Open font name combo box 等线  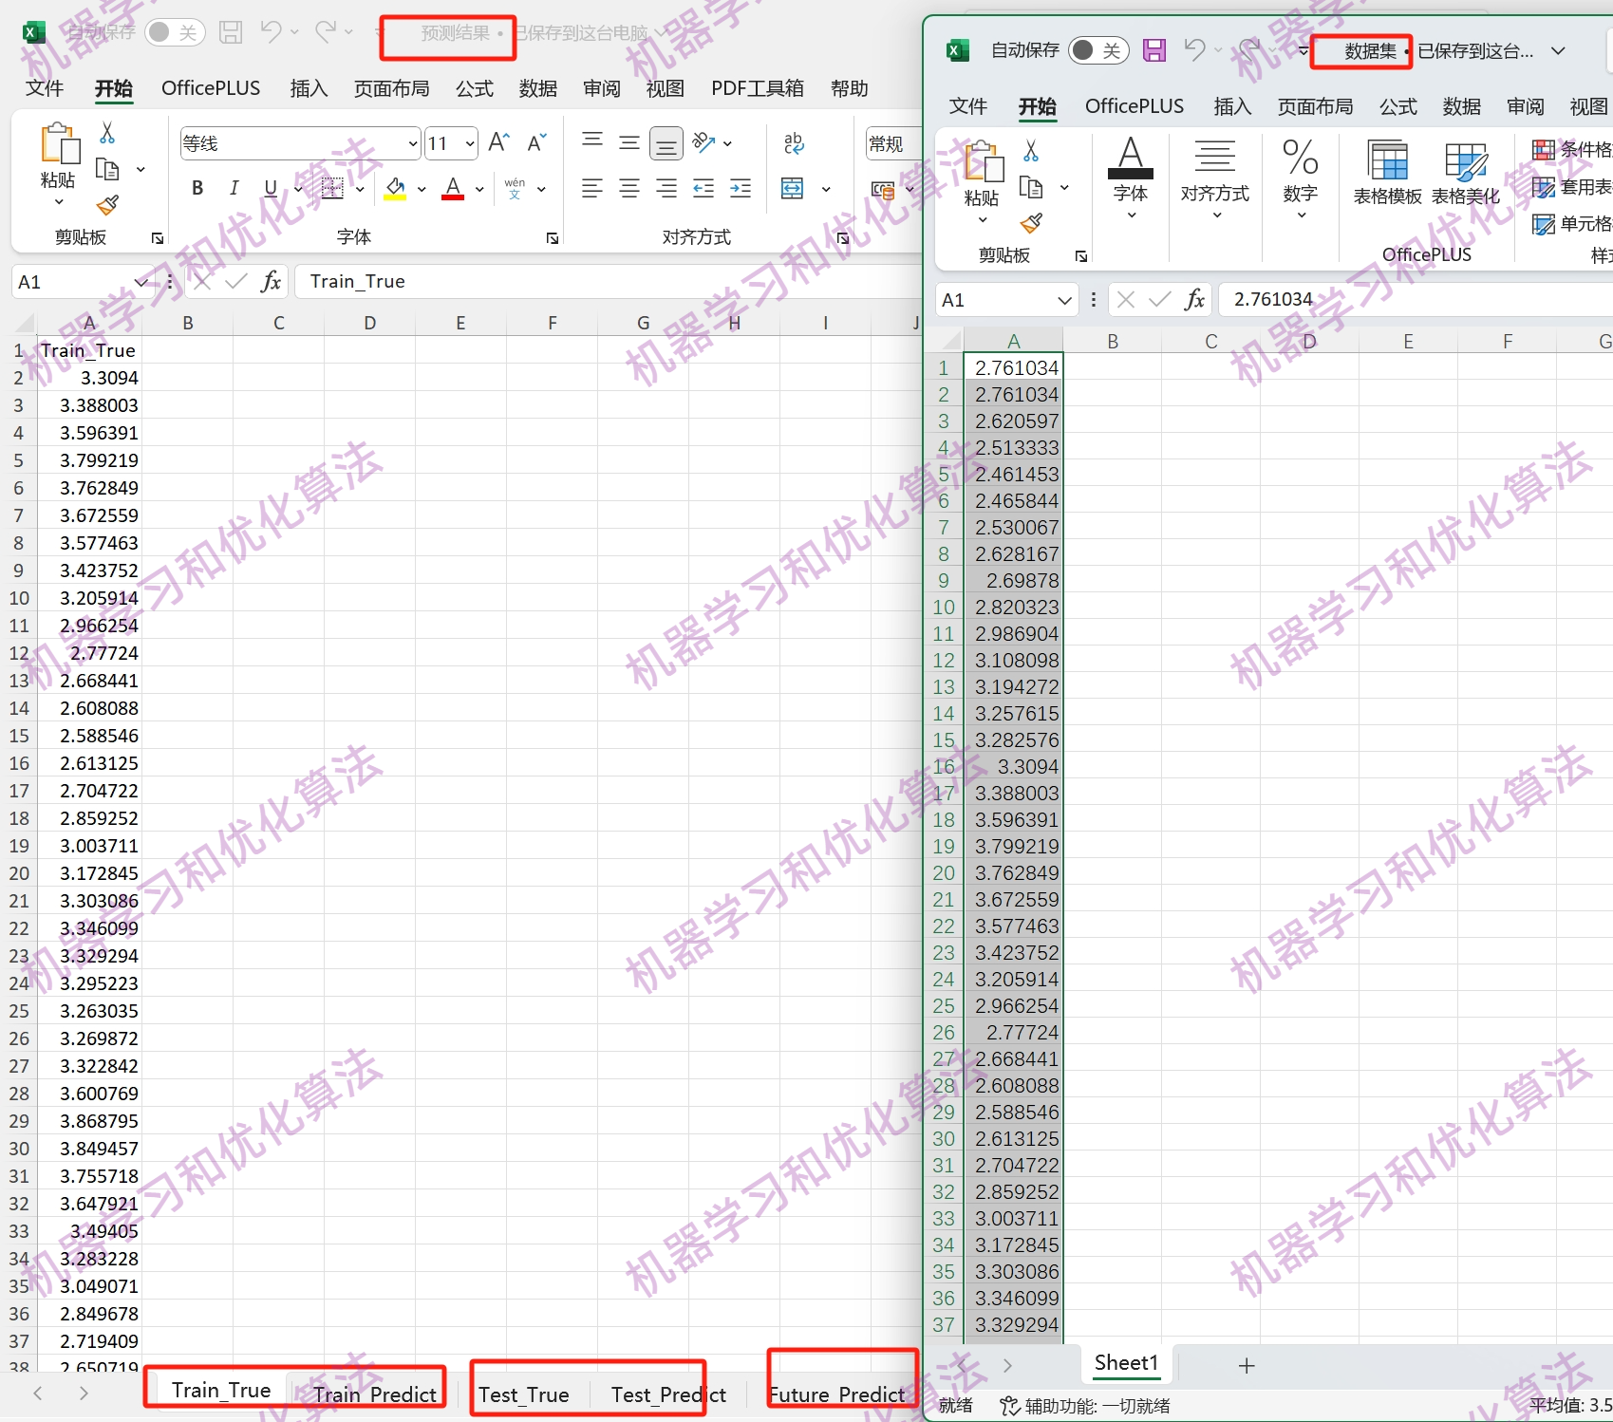click(300, 143)
